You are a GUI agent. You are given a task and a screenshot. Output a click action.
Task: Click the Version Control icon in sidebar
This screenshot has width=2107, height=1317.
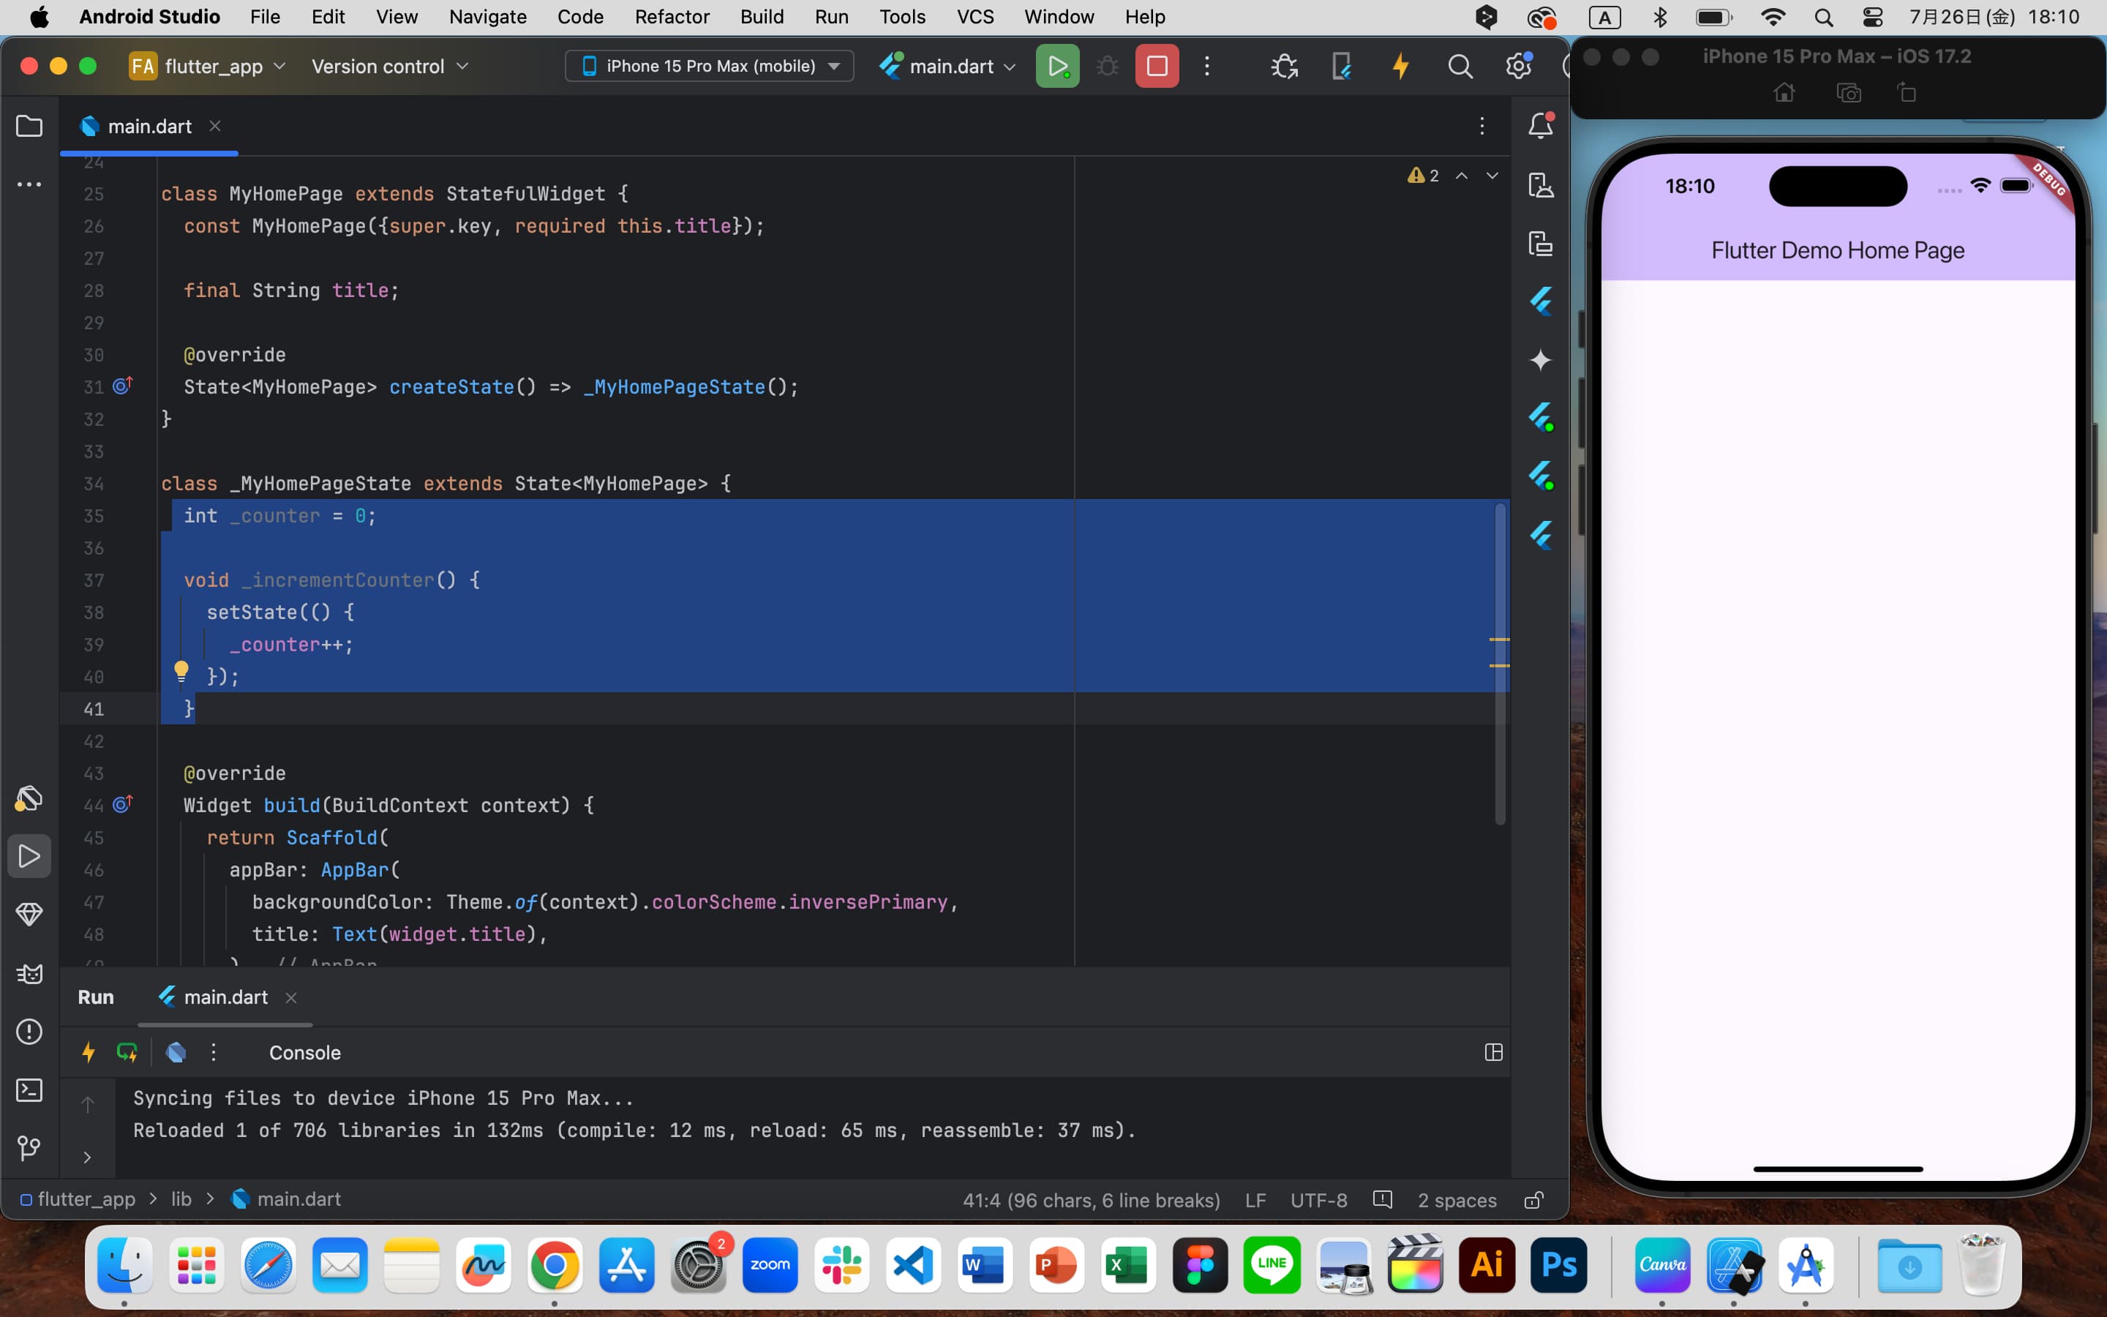[x=29, y=1149]
